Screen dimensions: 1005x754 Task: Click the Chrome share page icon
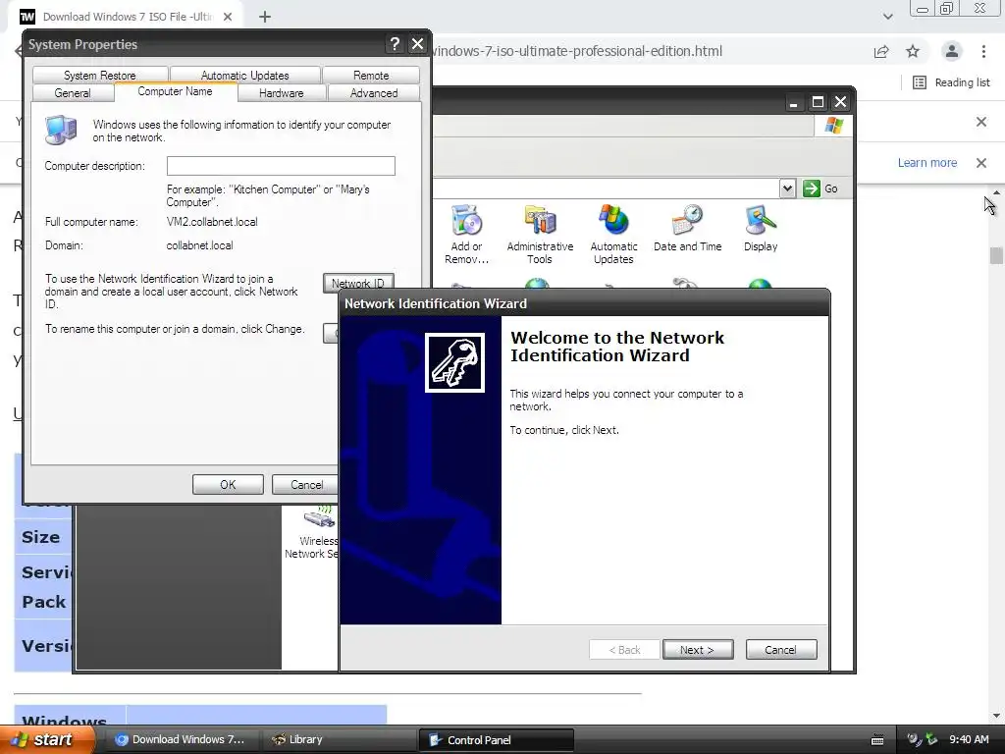pos(881,51)
